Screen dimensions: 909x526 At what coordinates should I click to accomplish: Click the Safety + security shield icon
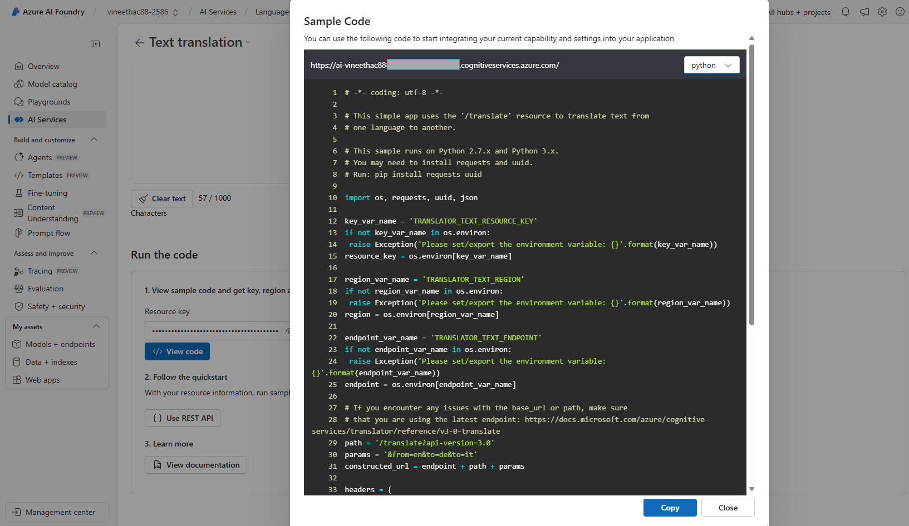pos(19,306)
